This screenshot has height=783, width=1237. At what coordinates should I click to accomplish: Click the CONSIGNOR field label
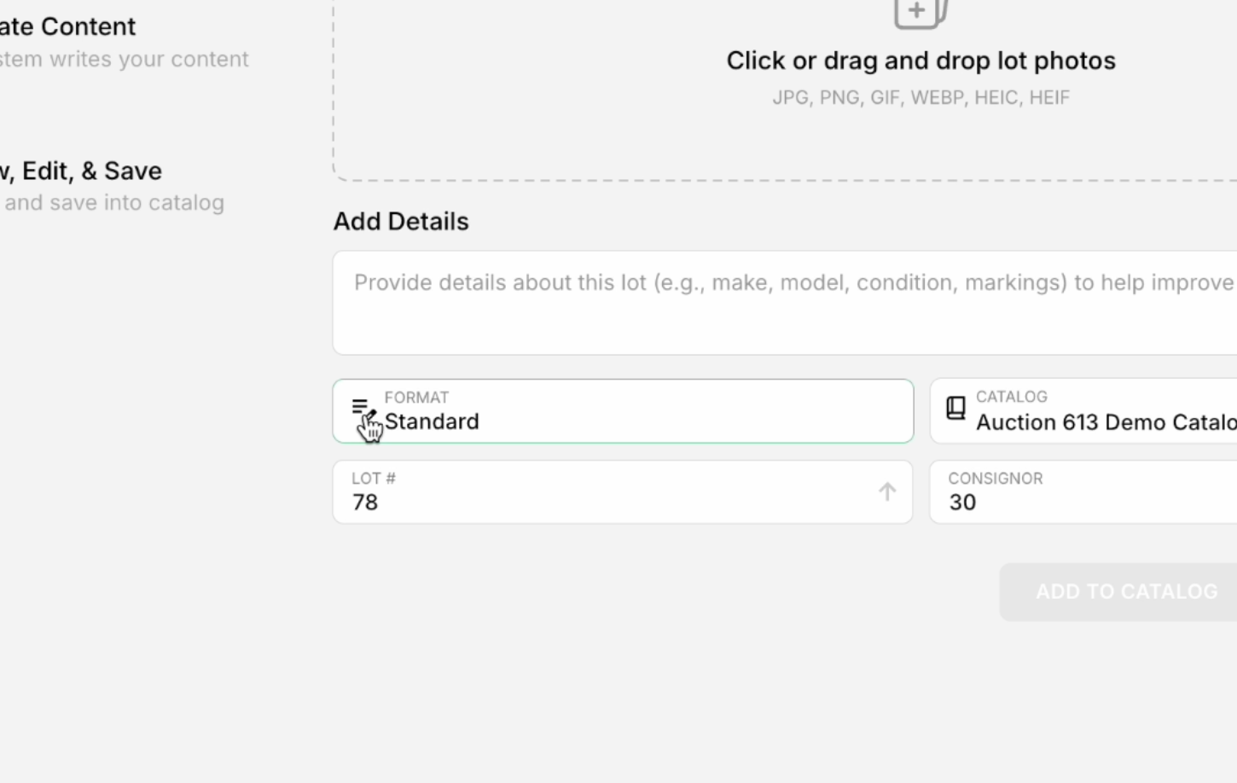click(995, 478)
